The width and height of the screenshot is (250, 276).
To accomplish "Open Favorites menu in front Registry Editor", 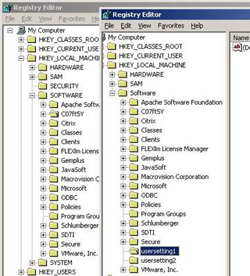I will [x=171, y=26].
